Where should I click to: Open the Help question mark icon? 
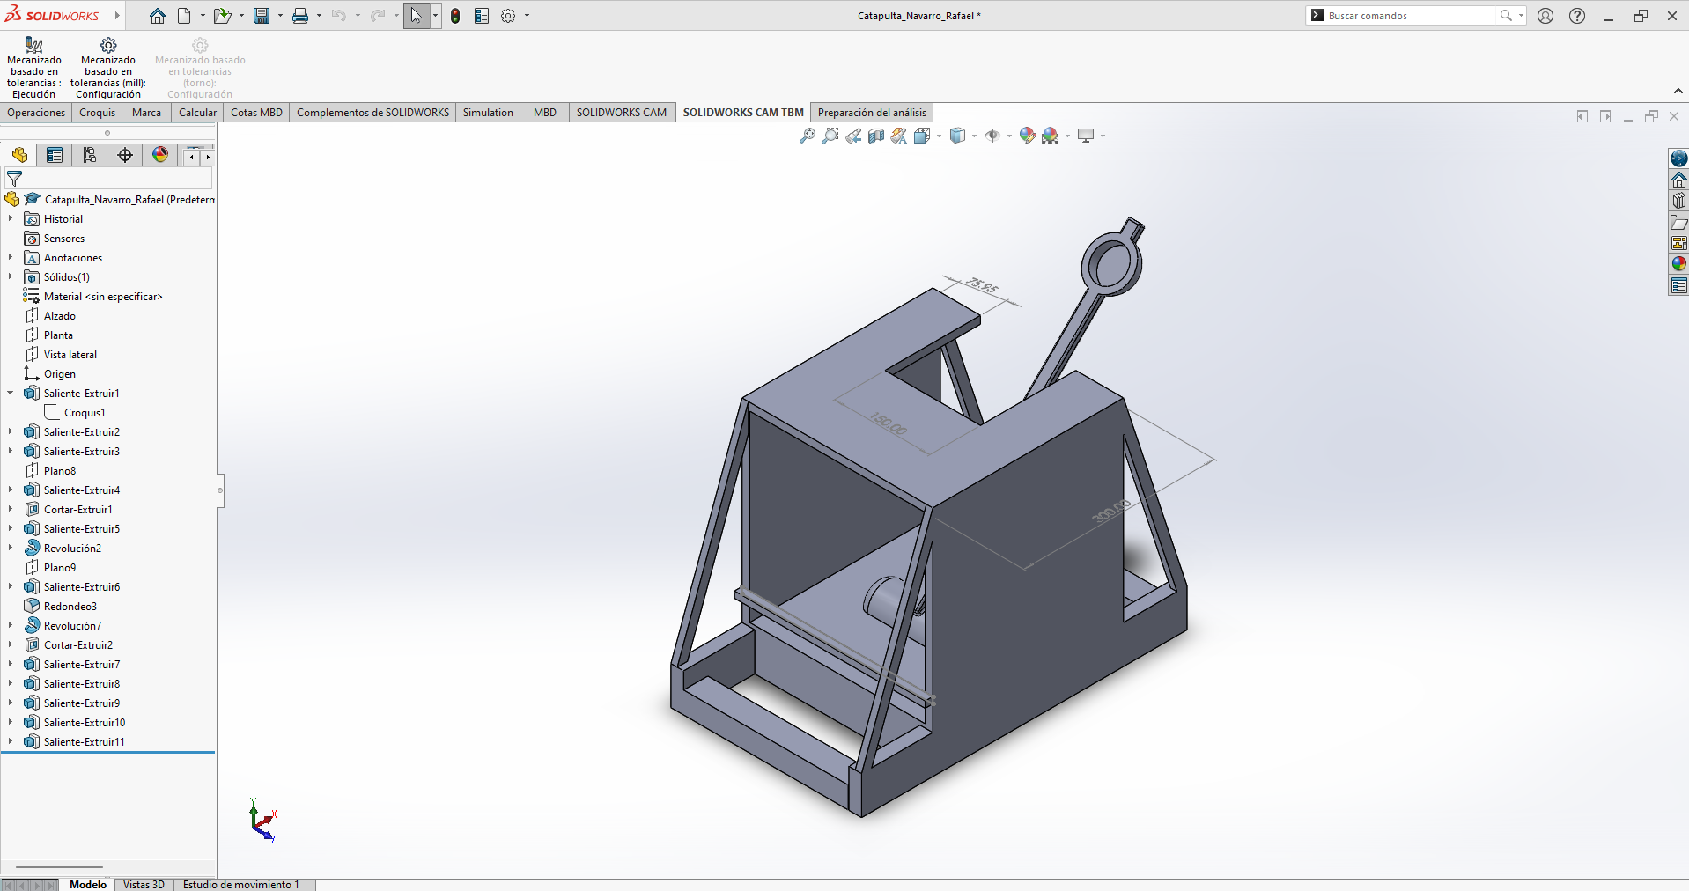click(1577, 16)
